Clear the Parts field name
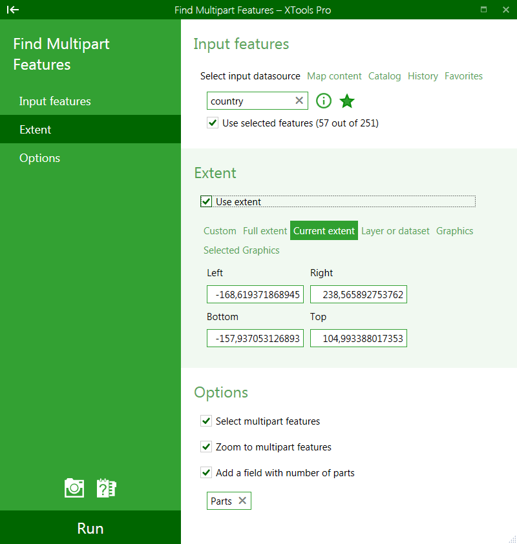The image size is (517, 544). 242,500
